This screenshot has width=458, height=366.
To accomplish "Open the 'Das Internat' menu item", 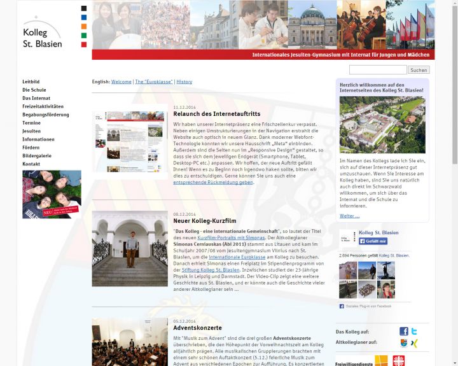I will (36, 98).
